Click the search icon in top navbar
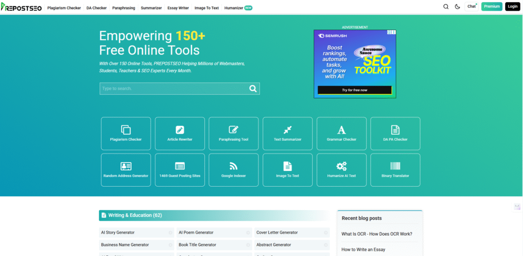 point(446,7)
